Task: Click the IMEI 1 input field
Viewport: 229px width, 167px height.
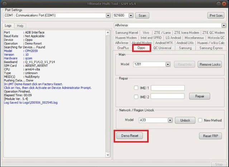Action: tap(168, 88)
